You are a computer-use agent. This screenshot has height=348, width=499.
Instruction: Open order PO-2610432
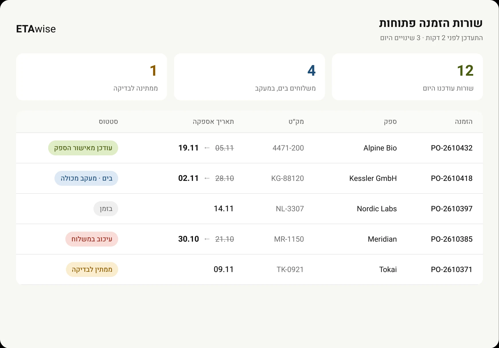point(452,148)
